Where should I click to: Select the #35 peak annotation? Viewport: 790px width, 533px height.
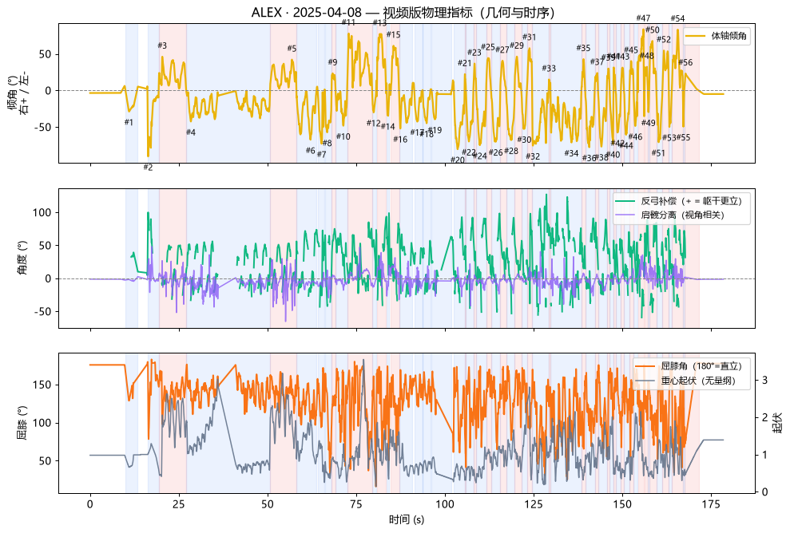(583, 48)
